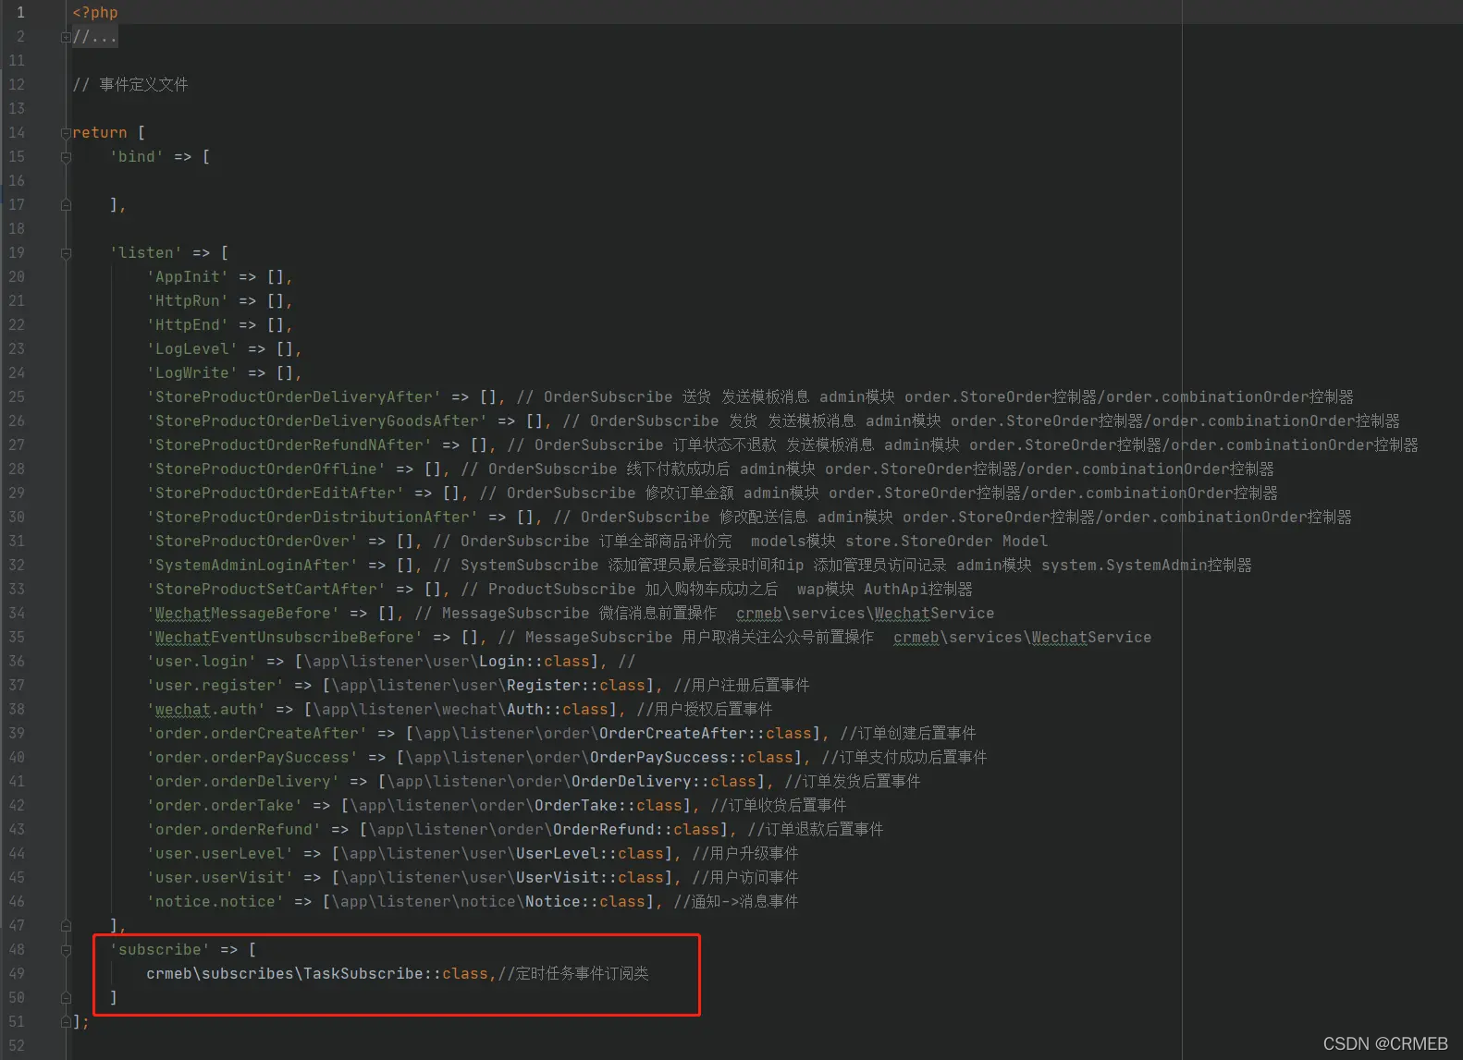The height and width of the screenshot is (1060, 1463).
Task: Click the 'StoreProductOrderEditAfter' key
Action: [x=276, y=493]
